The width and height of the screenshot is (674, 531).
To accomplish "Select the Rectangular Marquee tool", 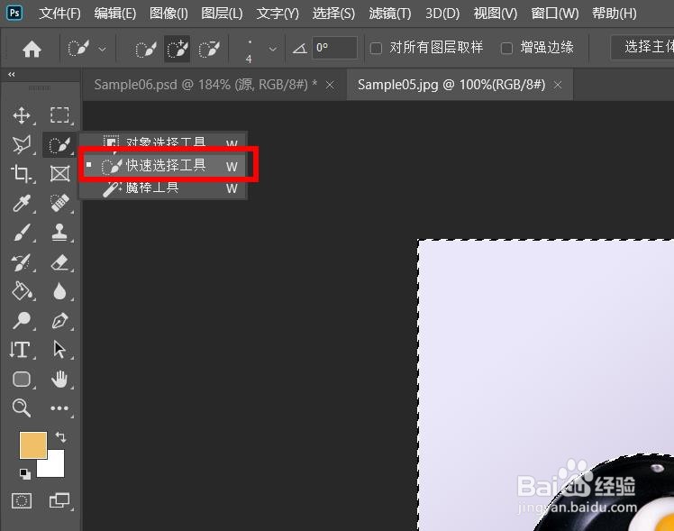I will tap(59, 115).
